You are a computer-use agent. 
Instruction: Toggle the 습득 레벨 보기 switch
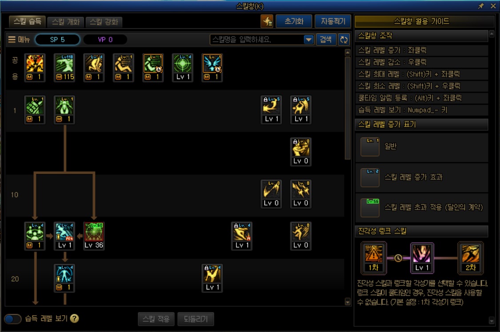point(13,319)
